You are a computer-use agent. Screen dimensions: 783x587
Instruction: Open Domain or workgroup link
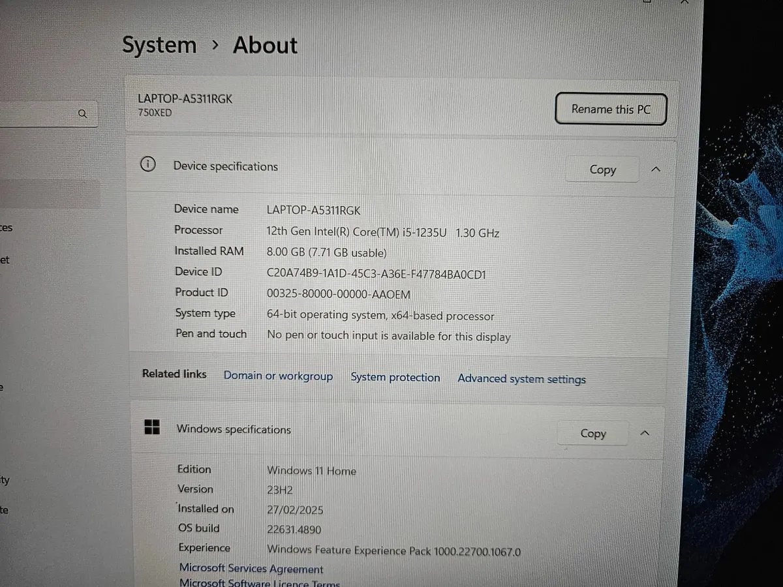[x=278, y=376]
